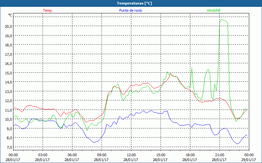Click the 29/01/17 date label
262x163 pixels.
click(249, 160)
